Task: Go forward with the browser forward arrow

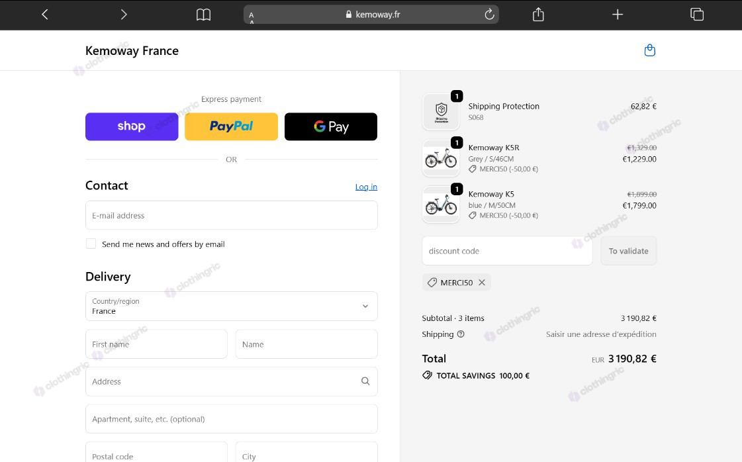Action: click(124, 15)
